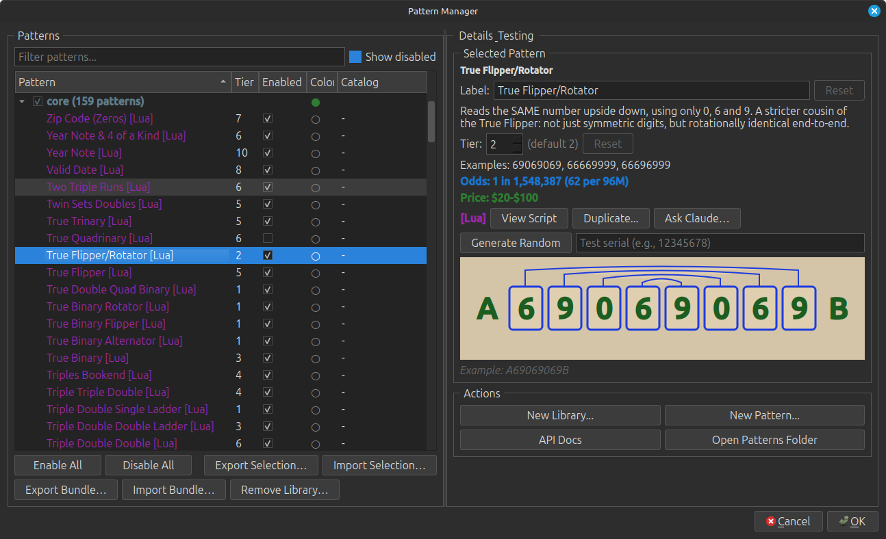Click the color circle for Zip Code (Zeros)

316,119
